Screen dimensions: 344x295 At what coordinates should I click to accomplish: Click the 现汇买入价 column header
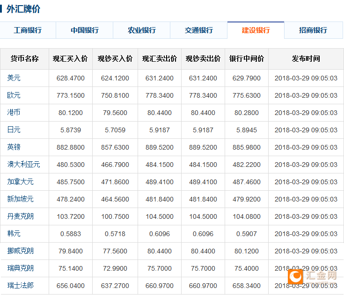pyautogui.click(x=70, y=59)
